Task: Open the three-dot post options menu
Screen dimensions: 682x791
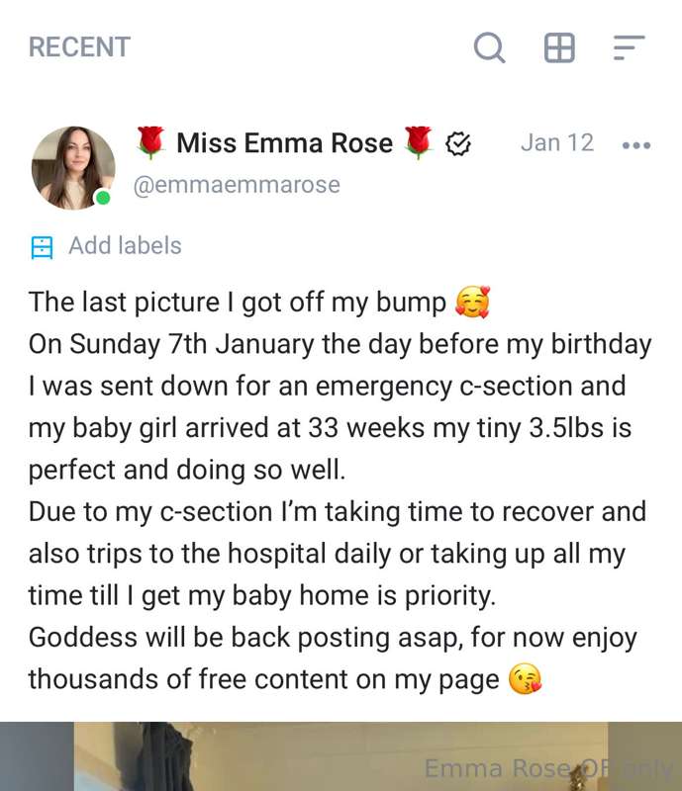Action: [636, 145]
